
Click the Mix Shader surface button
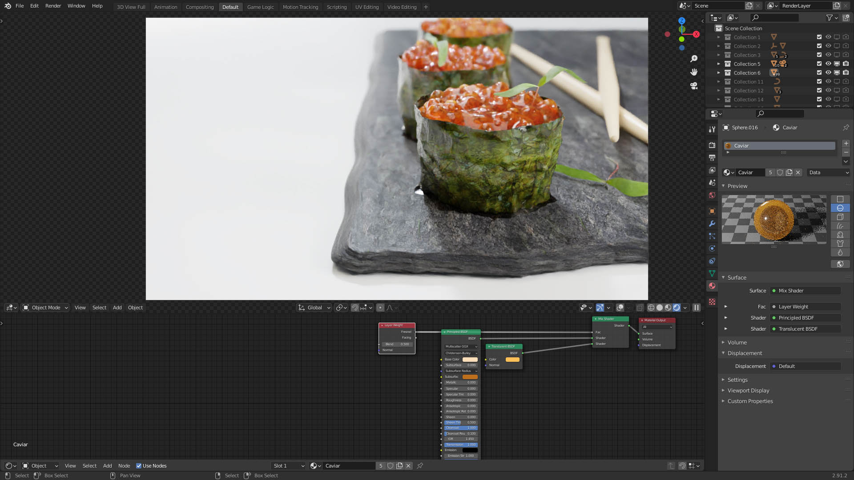(806, 291)
